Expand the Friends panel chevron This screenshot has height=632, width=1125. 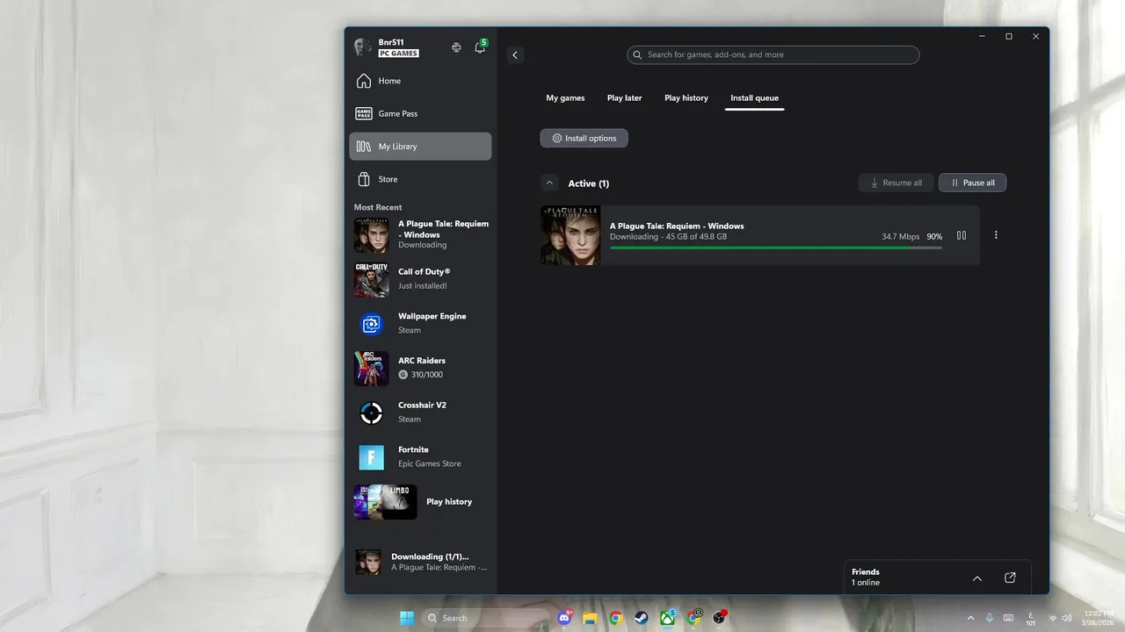977,578
